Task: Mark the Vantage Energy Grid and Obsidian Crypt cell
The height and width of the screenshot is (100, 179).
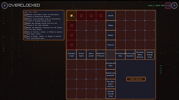Action: [72, 94]
